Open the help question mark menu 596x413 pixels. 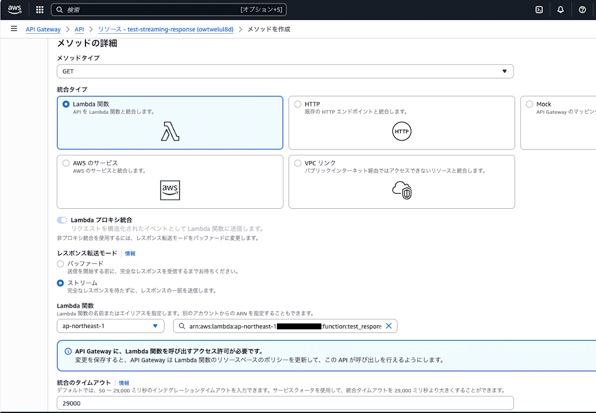point(583,9)
